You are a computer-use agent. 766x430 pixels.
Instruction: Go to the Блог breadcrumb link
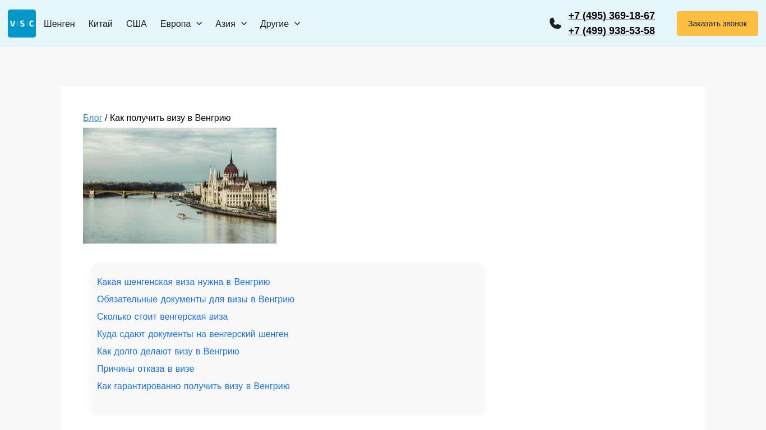pyautogui.click(x=93, y=118)
